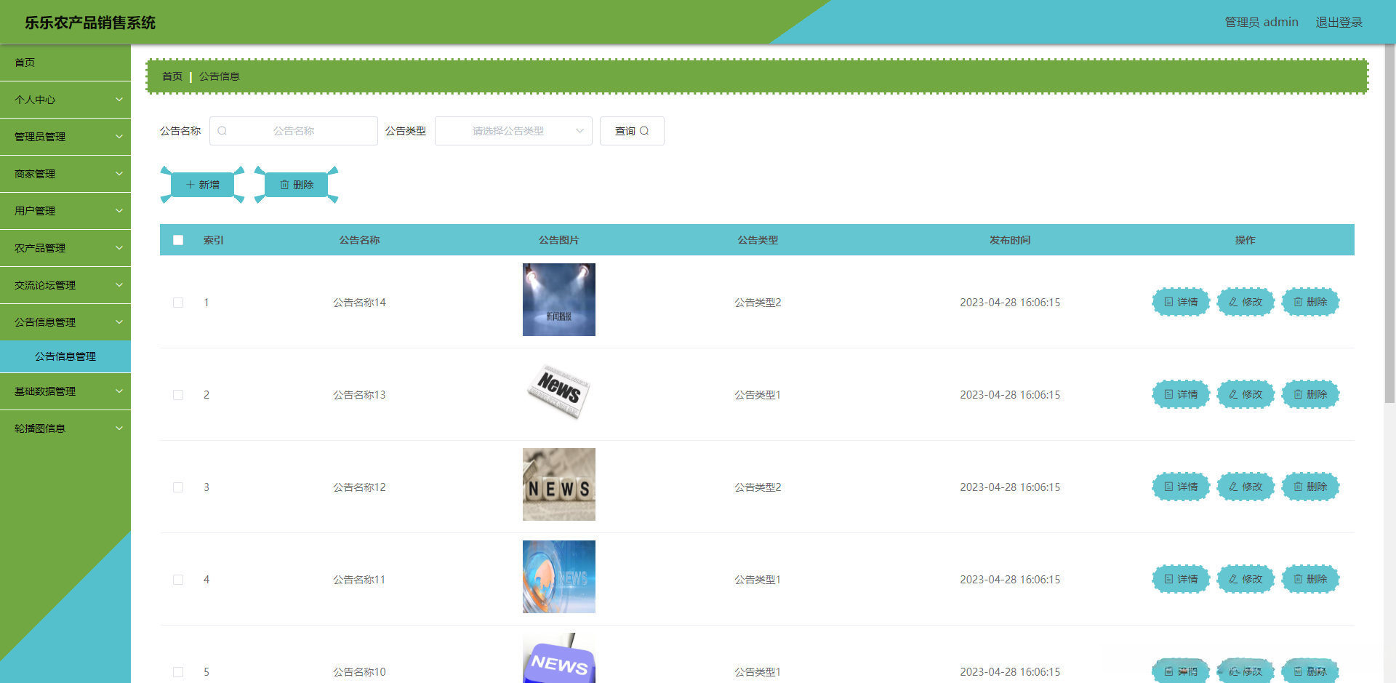Check the checkbox for row 公告名称13

click(x=178, y=395)
